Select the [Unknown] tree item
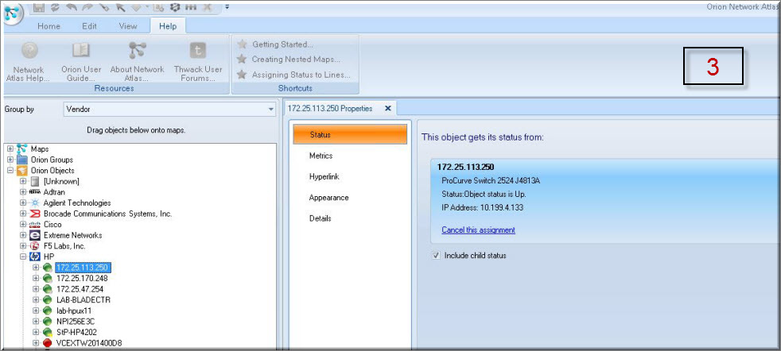This screenshot has height=351, width=781. coord(61,182)
